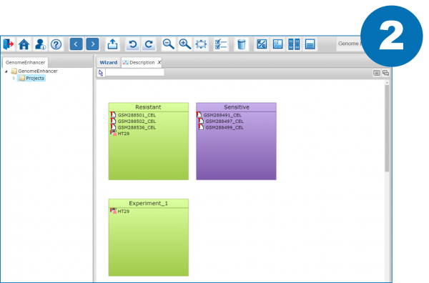Go to the Home icon
The image size is (429, 283).
coord(24,44)
